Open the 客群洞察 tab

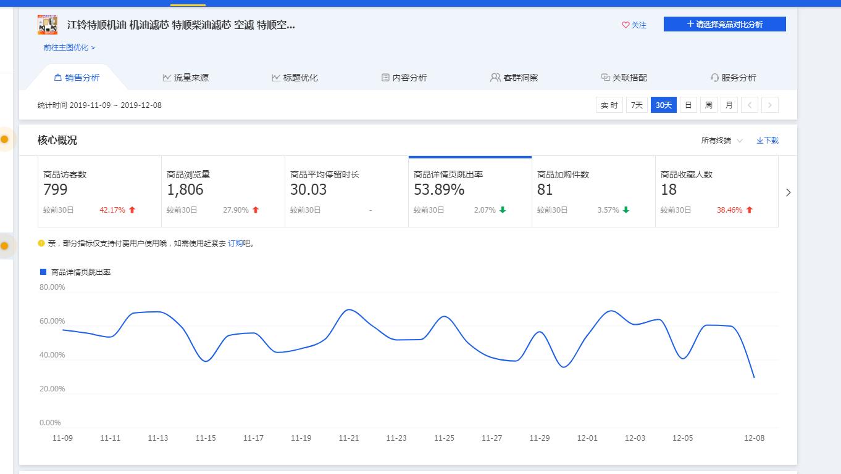pyautogui.click(x=514, y=77)
